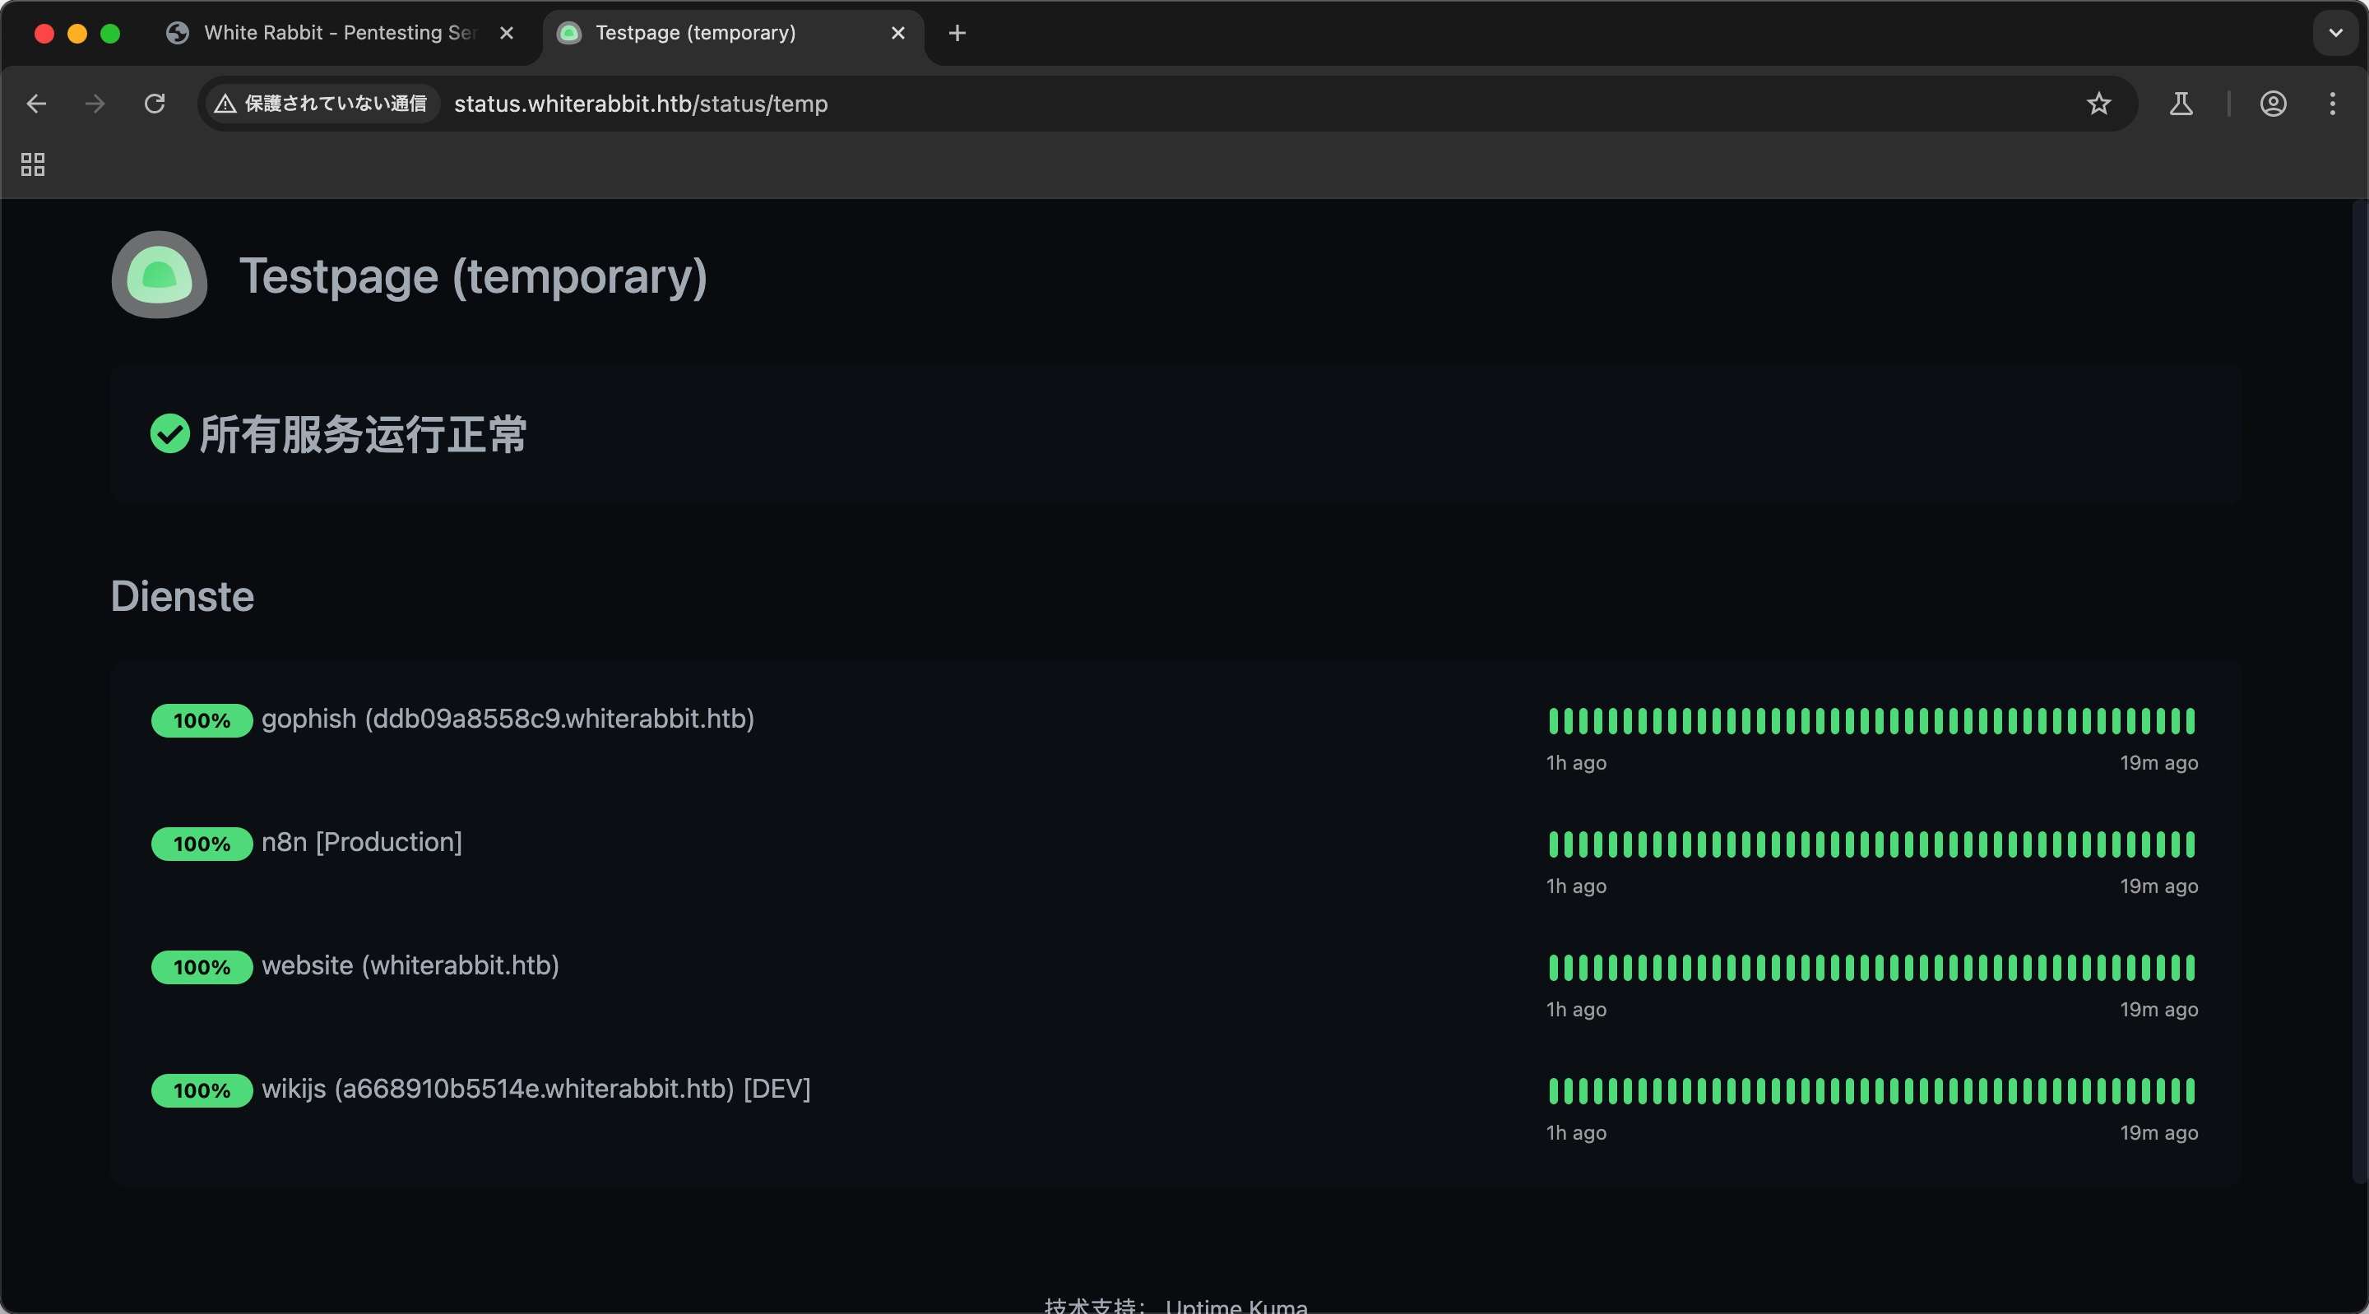
Task: Click the not-secure connection warning chip
Action: point(321,104)
